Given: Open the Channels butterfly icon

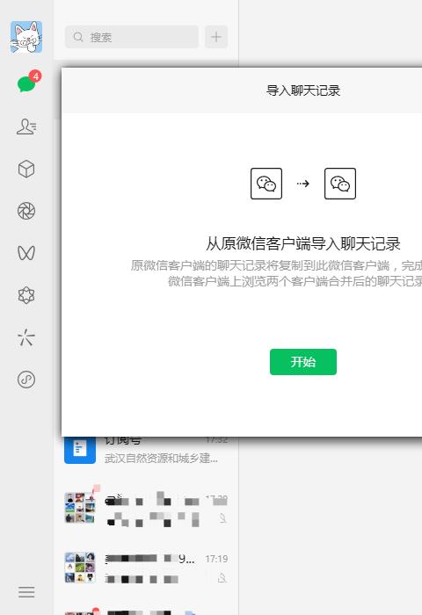Looking at the screenshot, I should pyautogui.click(x=26, y=253).
